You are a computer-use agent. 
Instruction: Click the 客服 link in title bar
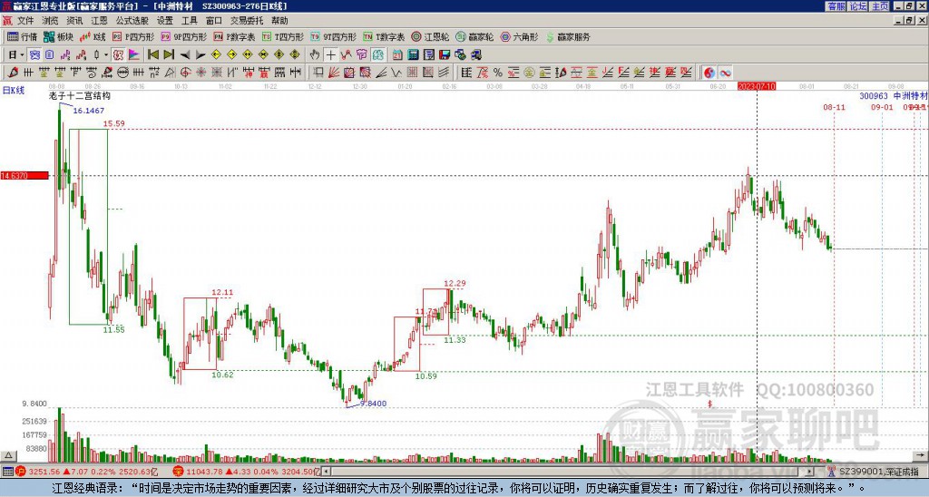[836, 6]
